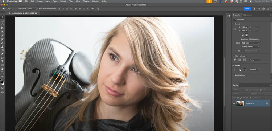Select the Hand tool
This screenshot has width=272, height=131.
tap(2, 69)
